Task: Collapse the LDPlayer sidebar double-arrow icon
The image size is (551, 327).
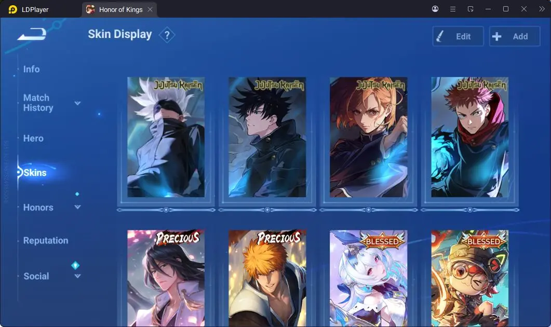Action: 542,9
